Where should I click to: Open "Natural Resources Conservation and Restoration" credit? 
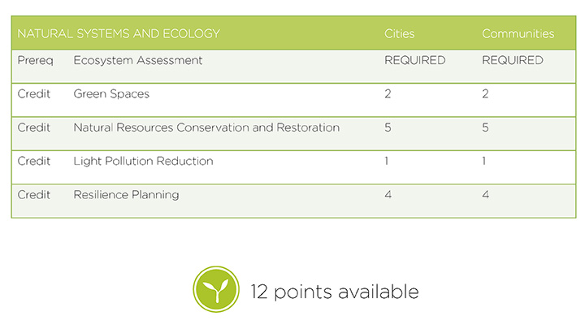(206, 128)
